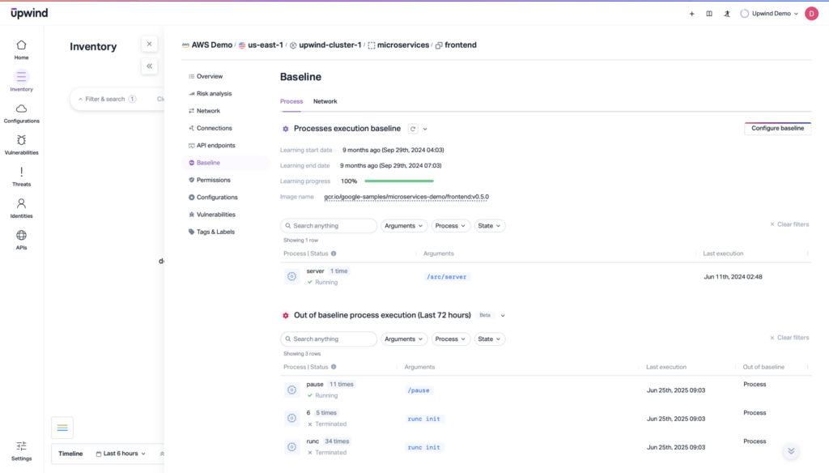829x473 pixels.
Task: Click the gear icon for runc process
Action: (291, 447)
